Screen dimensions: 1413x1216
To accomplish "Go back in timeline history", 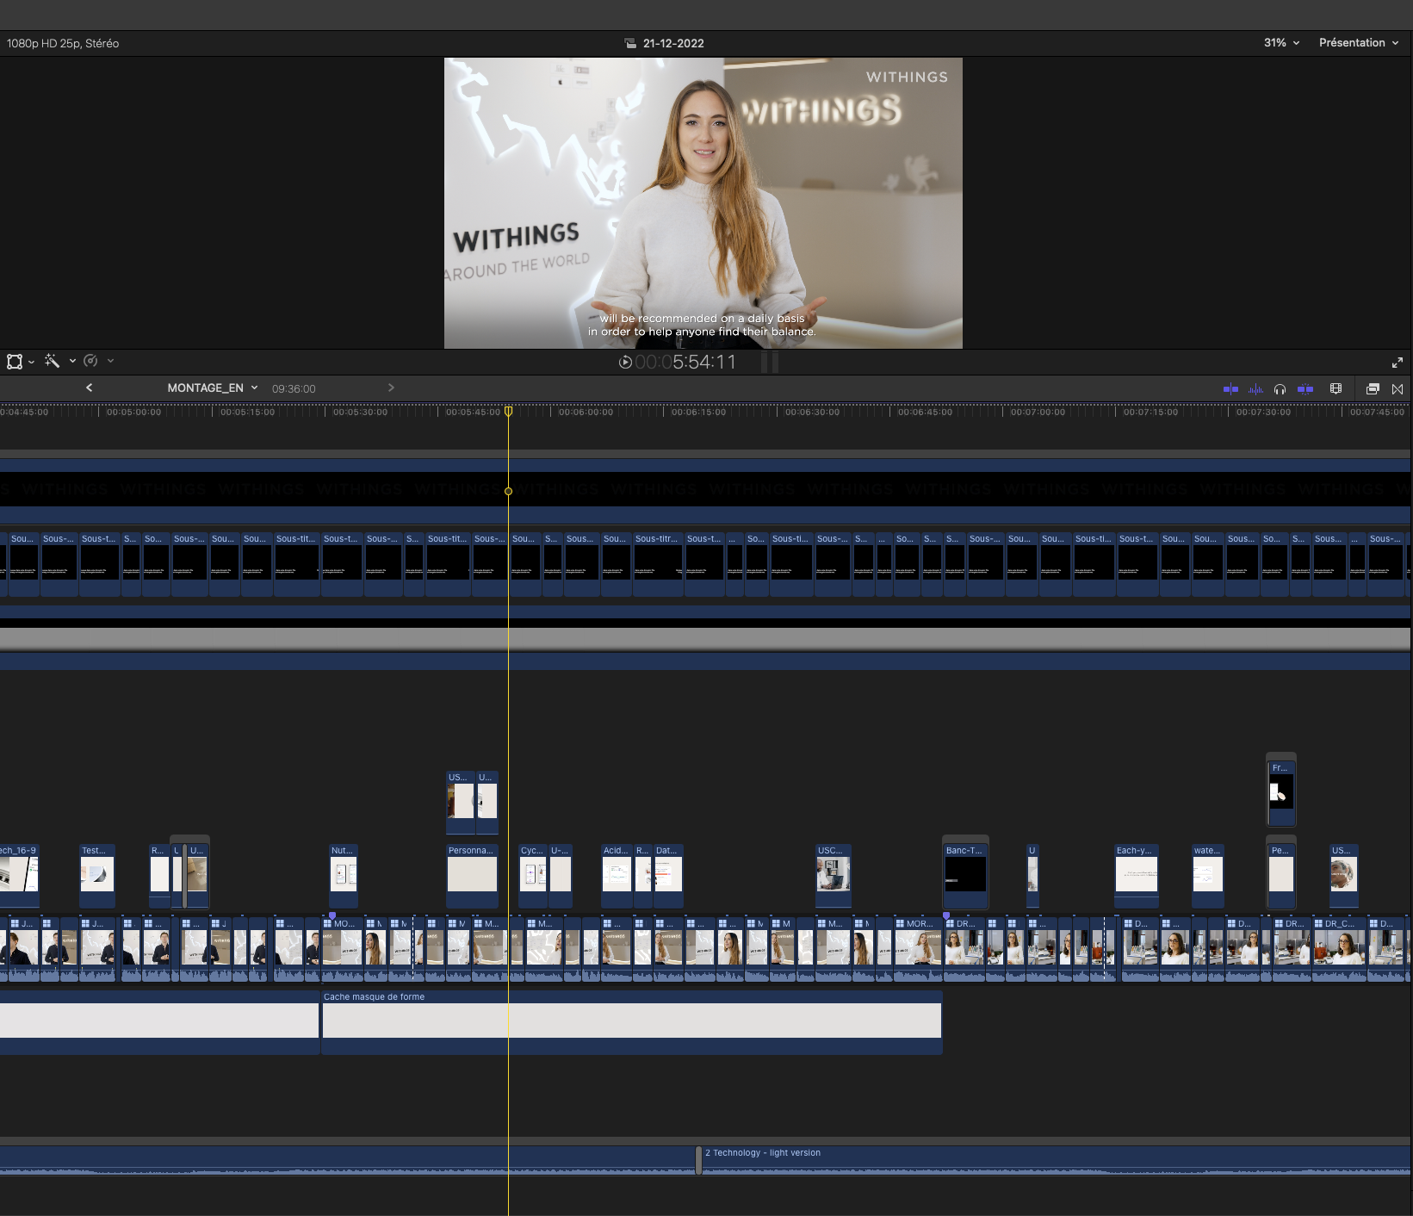I will tap(89, 388).
